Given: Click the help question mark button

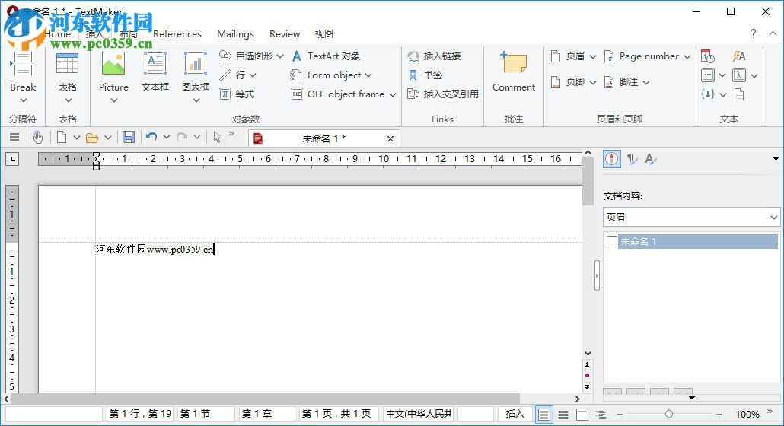Looking at the screenshot, I should point(753,33).
